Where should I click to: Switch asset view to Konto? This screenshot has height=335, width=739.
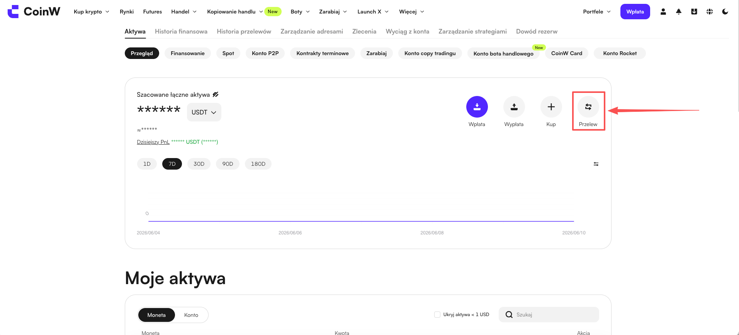point(191,315)
